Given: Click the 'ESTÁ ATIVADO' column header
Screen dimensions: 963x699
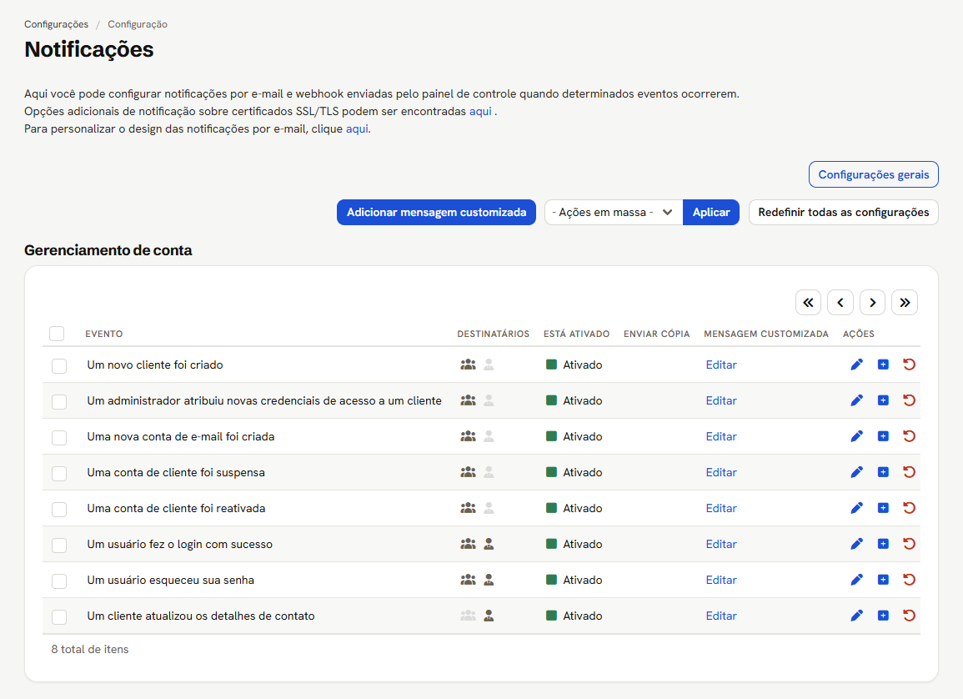Looking at the screenshot, I should click(576, 334).
